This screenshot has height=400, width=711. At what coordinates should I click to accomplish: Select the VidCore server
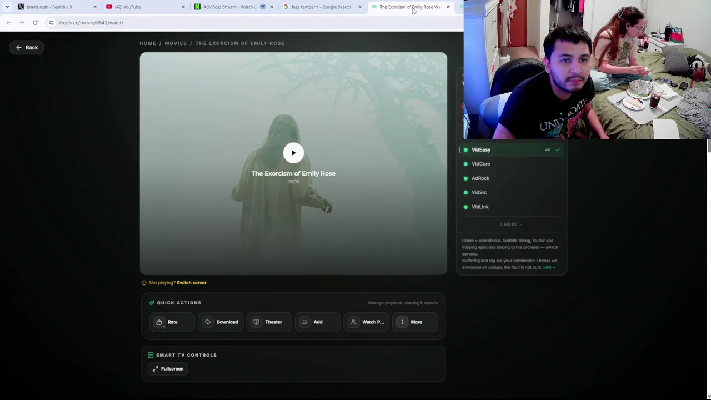(x=512, y=164)
